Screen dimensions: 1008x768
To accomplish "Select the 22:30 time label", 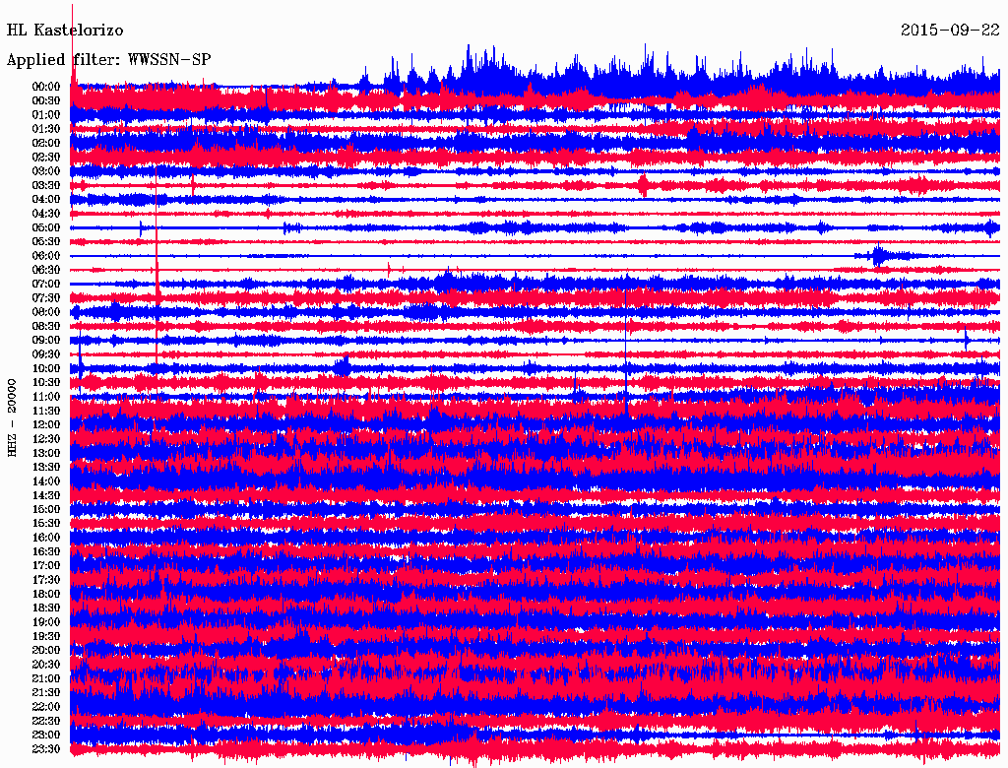I will point(46,721).
